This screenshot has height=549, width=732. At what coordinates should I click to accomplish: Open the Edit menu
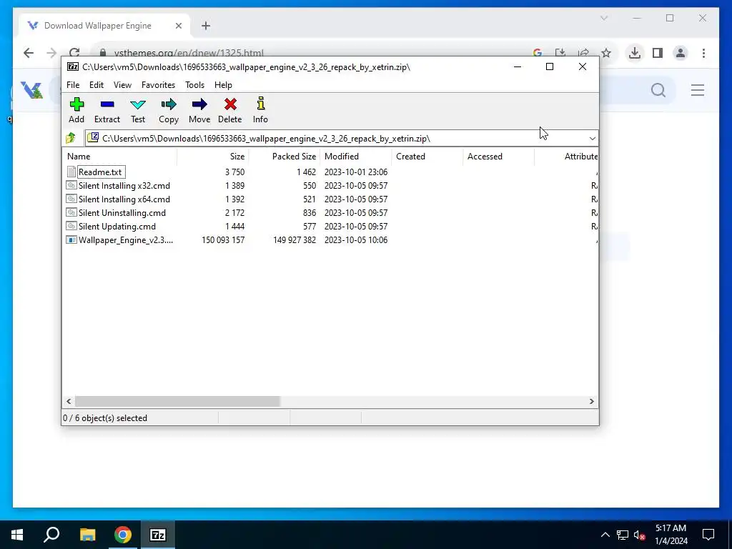[x=97, y=85]
